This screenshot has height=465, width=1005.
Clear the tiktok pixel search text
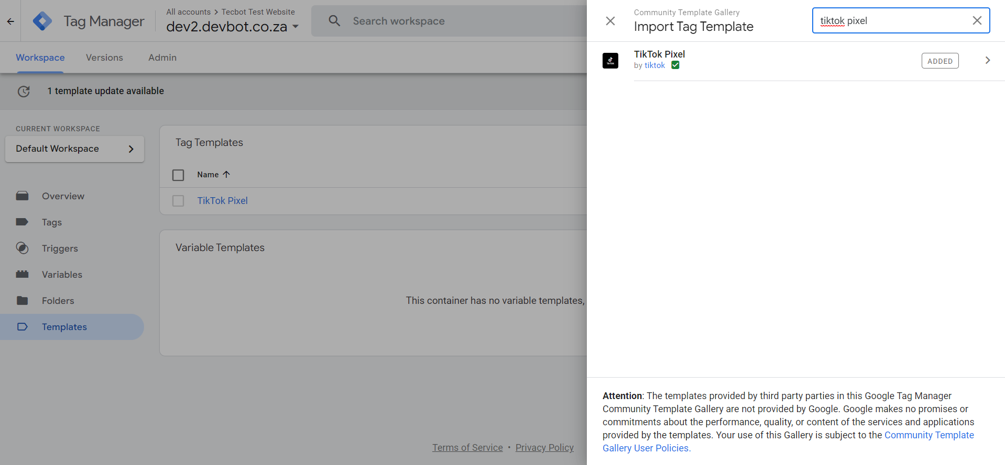[977, 20]
